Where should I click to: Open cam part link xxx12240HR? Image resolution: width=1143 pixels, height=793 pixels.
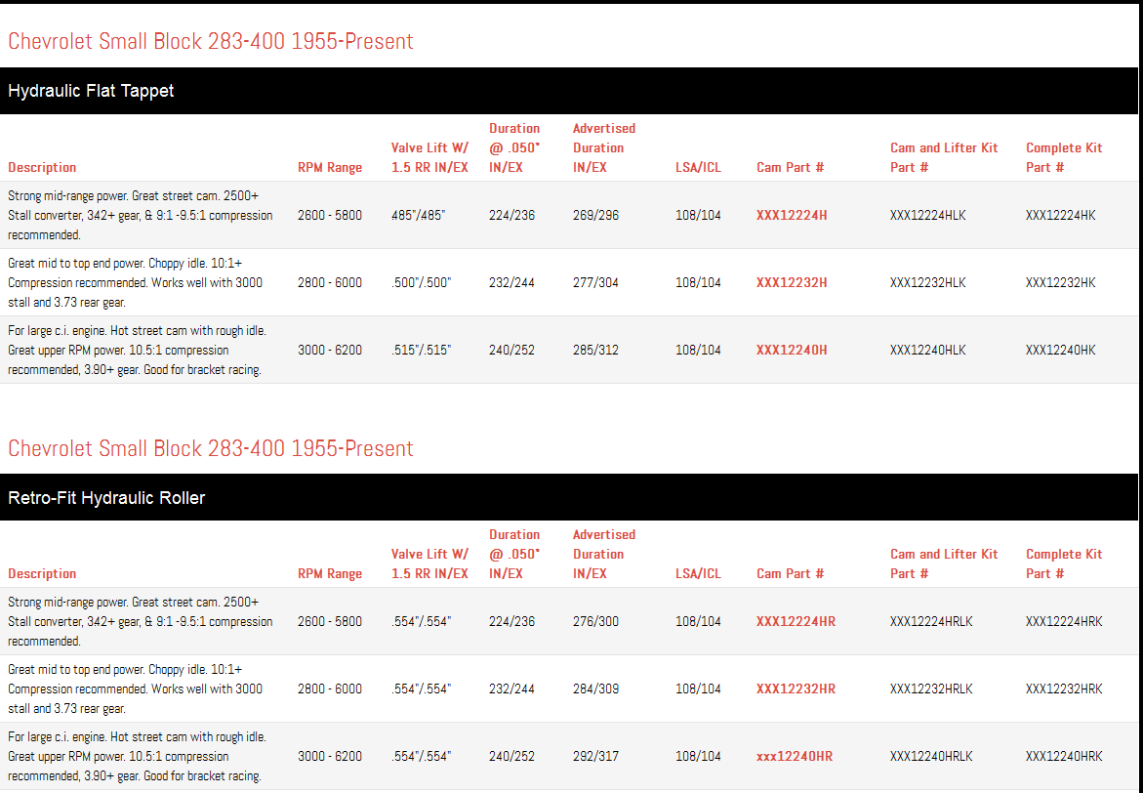tap(794, 756)
